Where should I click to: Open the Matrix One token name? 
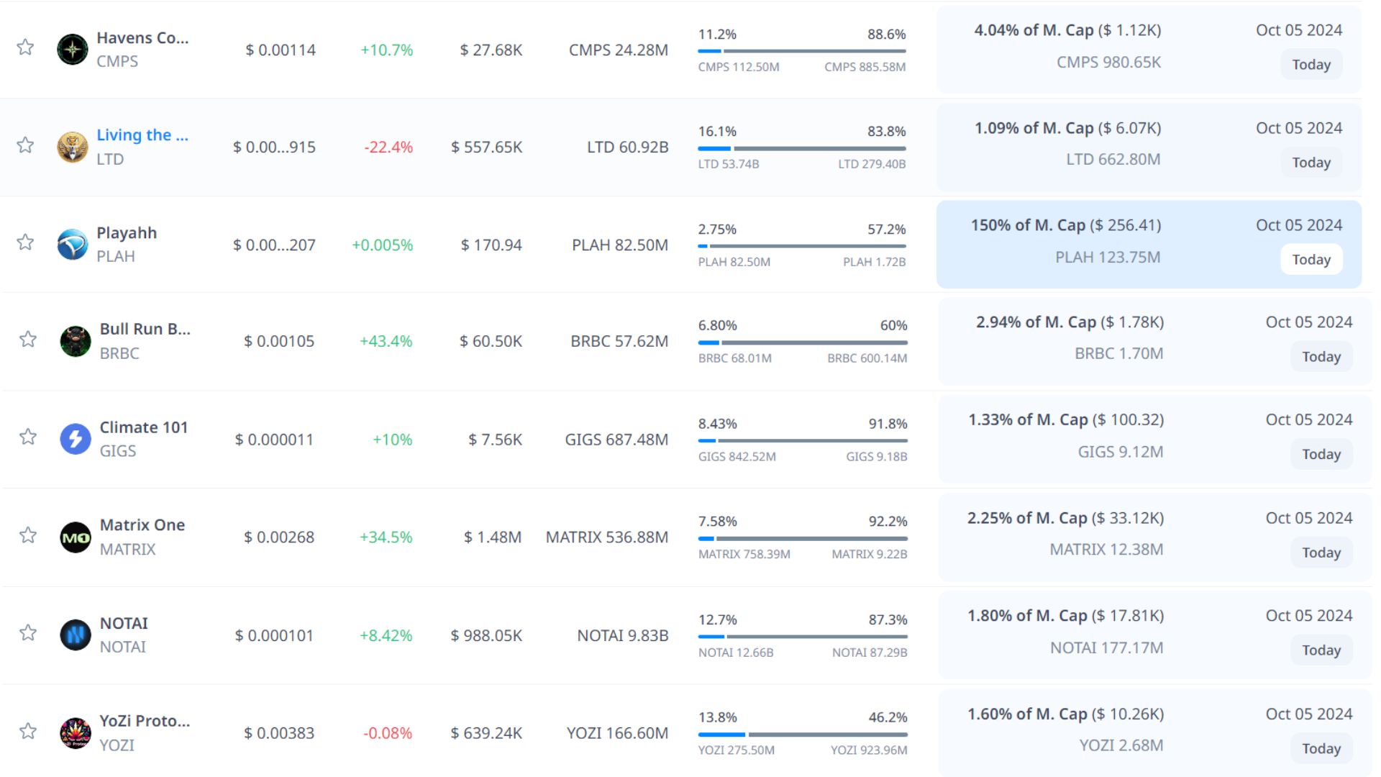pyautogui.click(x=142, y=525)
